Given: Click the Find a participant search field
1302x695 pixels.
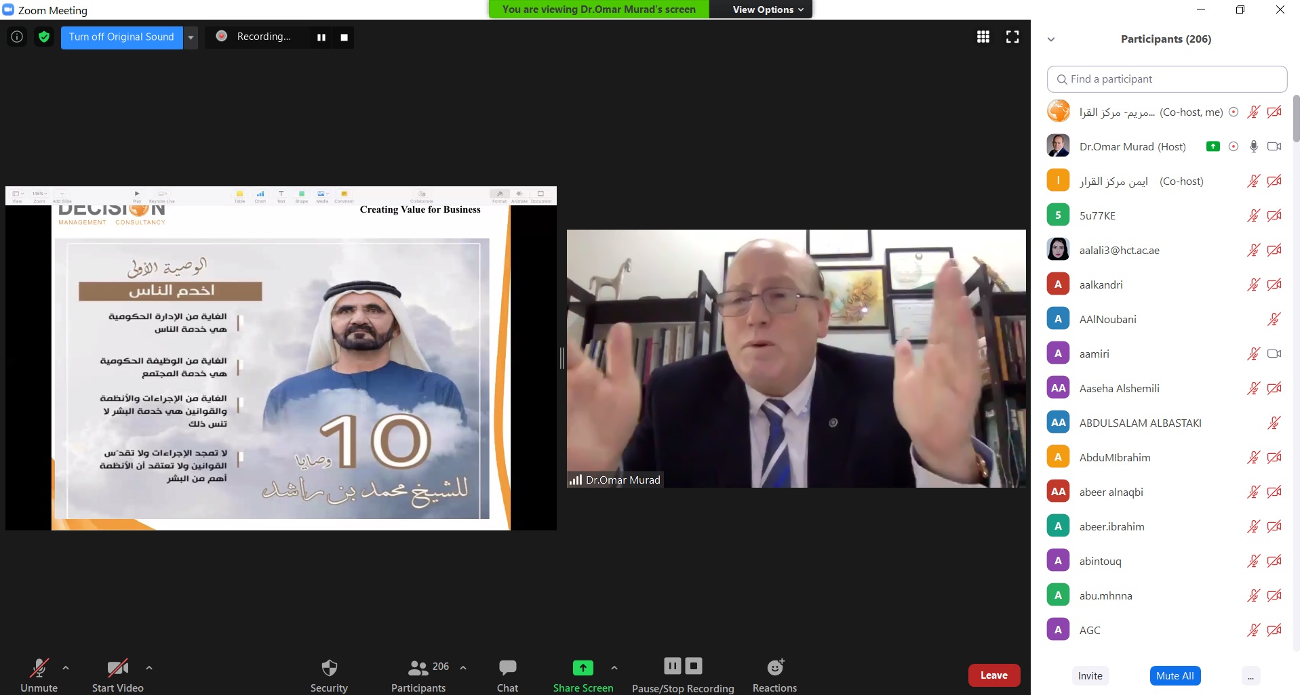Looking at the screenshot, I should [x=1166, y=79].
